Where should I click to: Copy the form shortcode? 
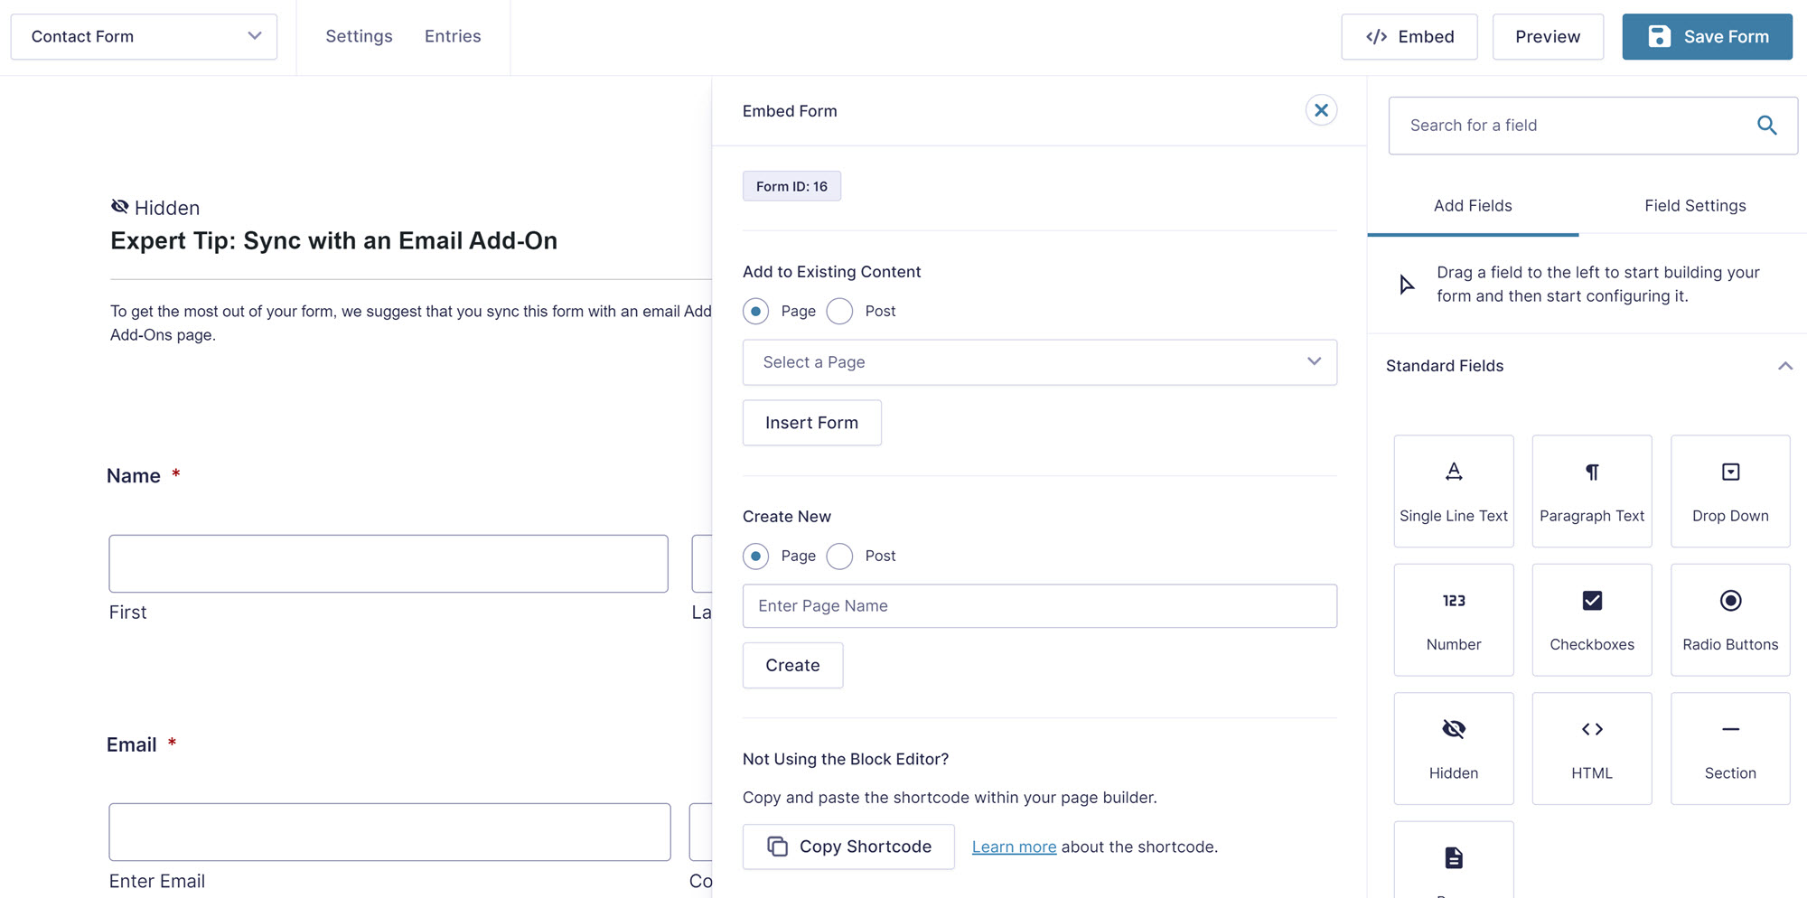click(x=848, y=847)
